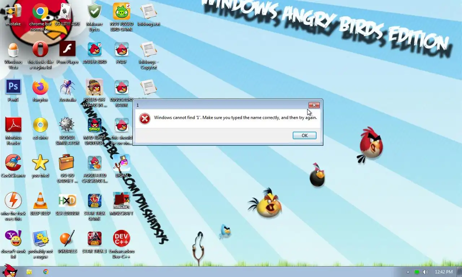Click the Show desktop strip beside the clock
The width and height of the screenshot is (462, 277).
tap(459, 272)
